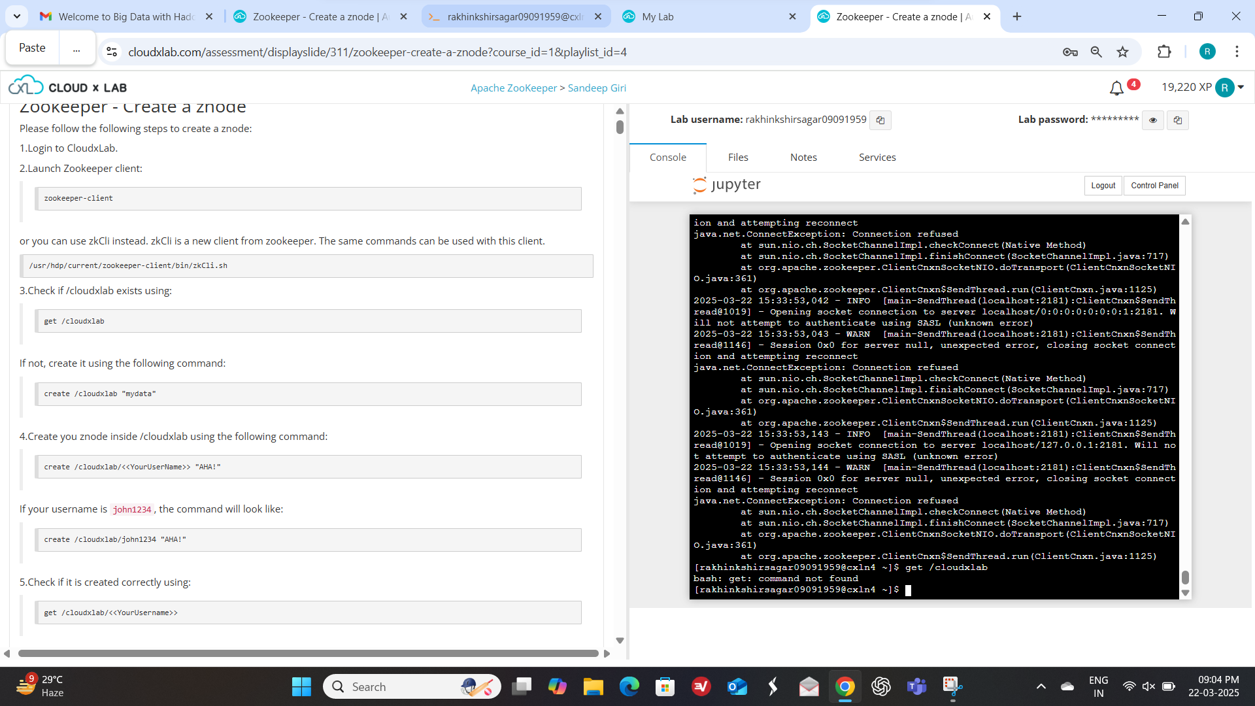Open Chrome extensions puzzle icon
1255x706 pixels.
point(1164,52)
